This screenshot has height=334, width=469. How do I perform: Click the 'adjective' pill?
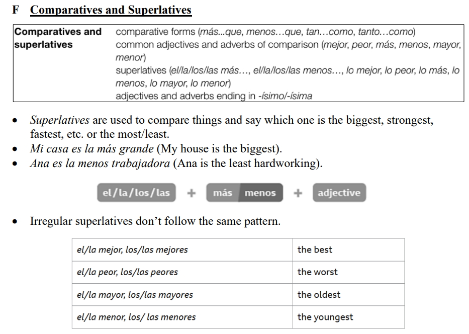tap(339, 193)
